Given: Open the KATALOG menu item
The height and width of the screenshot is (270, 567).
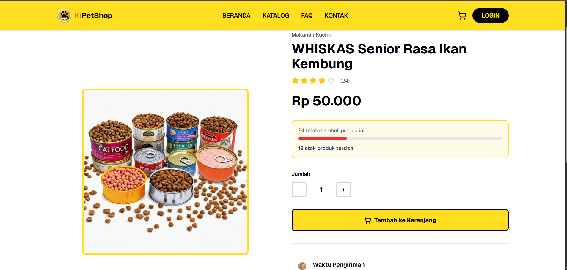Looking at the screenshot, I should coord(276,15).
